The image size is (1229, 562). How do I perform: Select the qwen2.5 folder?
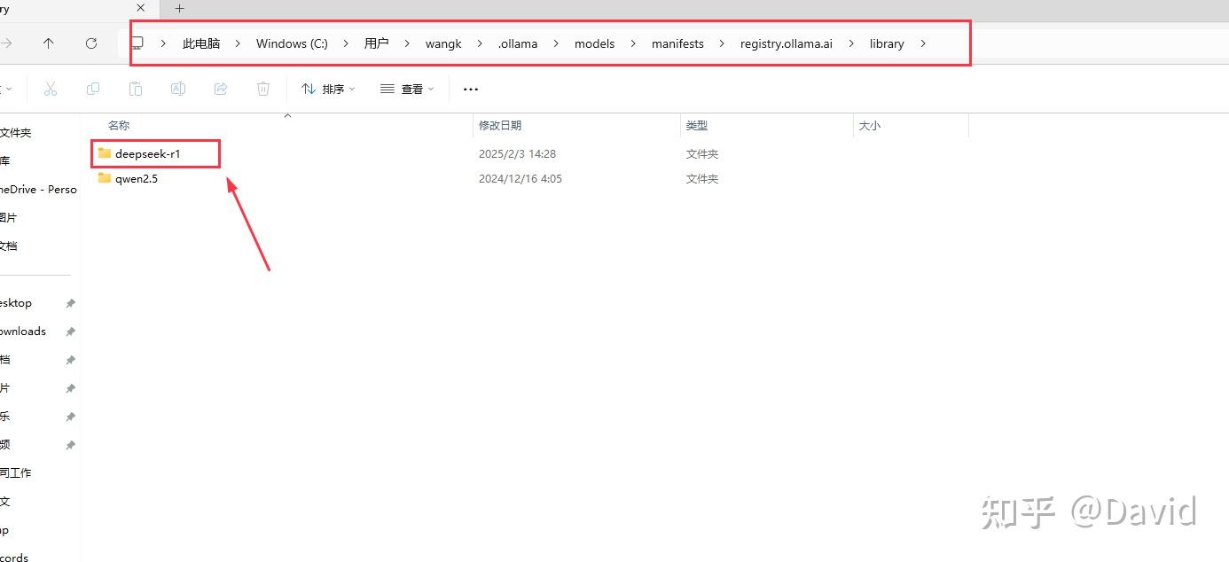(x=136, y=178)
